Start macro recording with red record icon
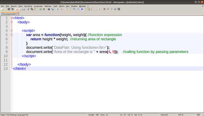This screenshot has height=116, width=204. 104,9
